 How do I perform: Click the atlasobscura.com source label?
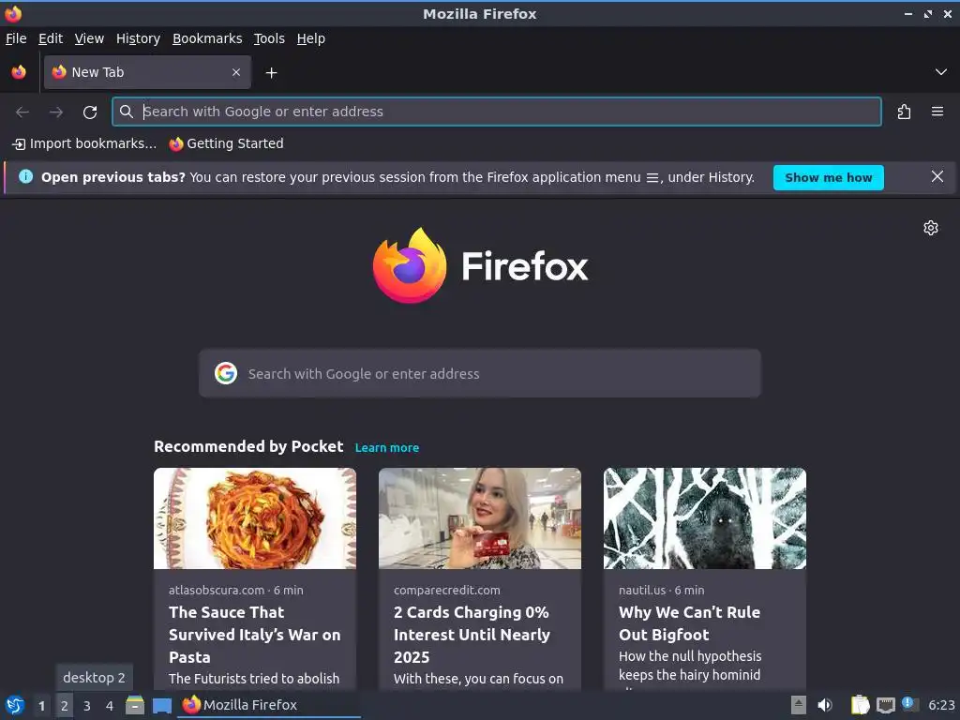click(217, 591)
